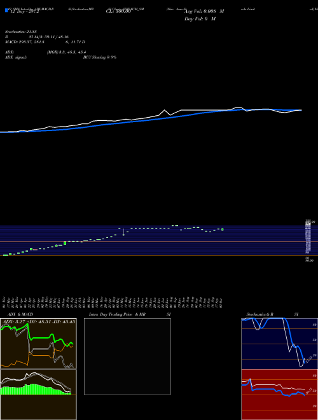Click the green MACD histogram bars
The height and width of the screenshot is (420, 318).
point(35,389)
